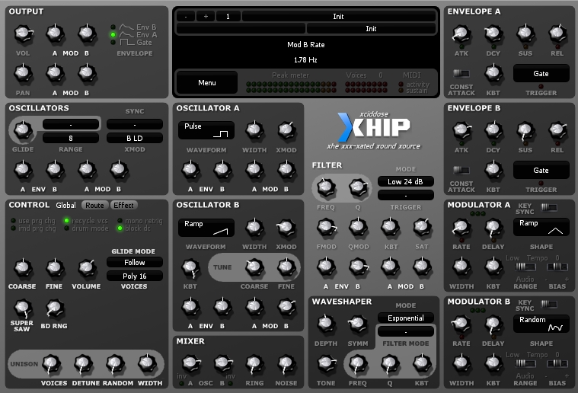
Task: Toggle Modulator B key sync switch
Action: [x=549, y=304]
